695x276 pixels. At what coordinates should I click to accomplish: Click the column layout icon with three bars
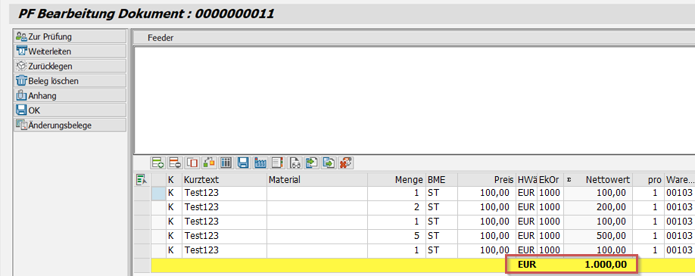(x=226, y=163)
